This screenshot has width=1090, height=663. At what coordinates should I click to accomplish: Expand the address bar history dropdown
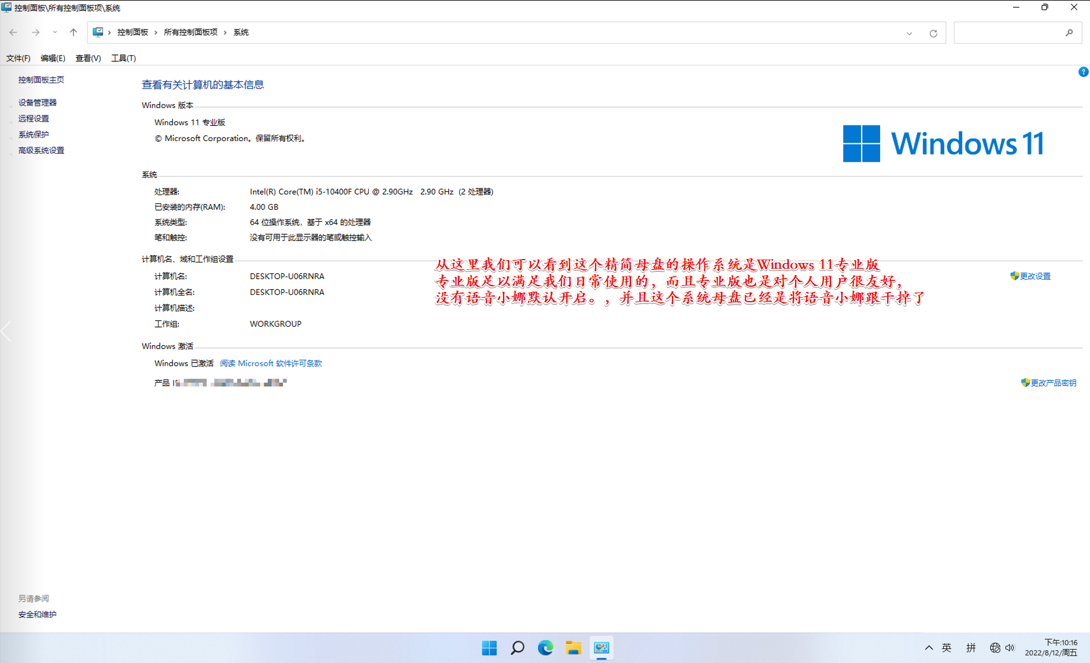point(909,33)
